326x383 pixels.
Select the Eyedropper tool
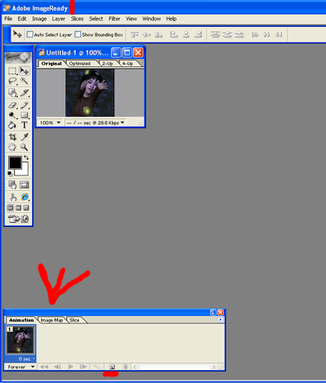point(25,136)
